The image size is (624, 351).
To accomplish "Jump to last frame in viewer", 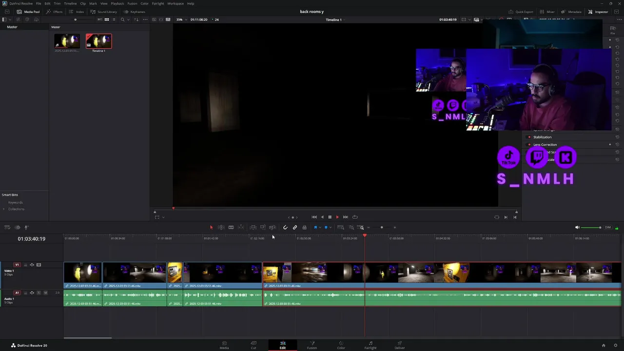I will click(346, 217).
